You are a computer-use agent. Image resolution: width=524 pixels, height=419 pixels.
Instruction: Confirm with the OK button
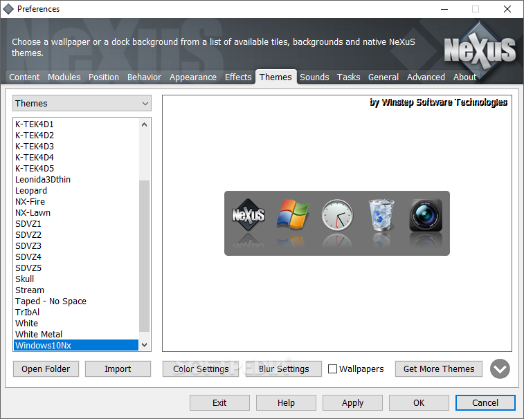point(419,403)
